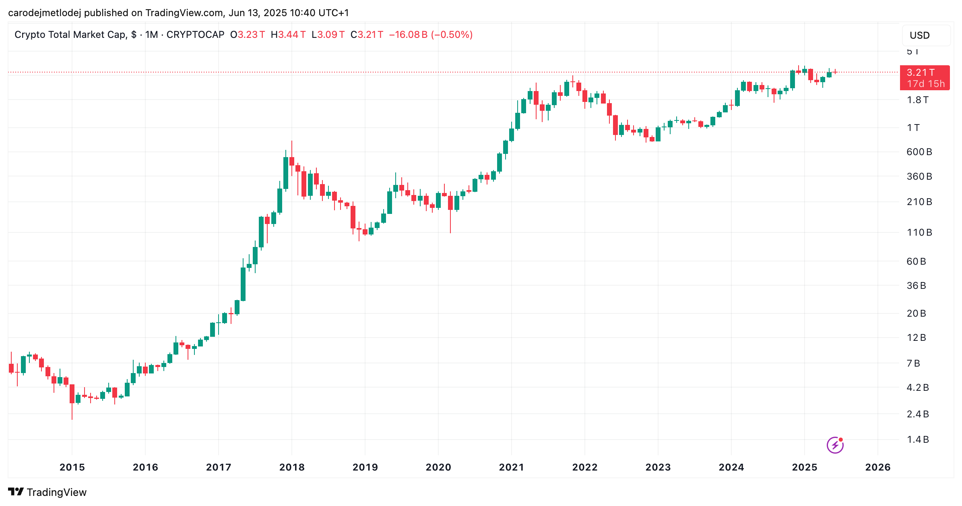
Task: Click the 110 B price axis label
Action: 919,232
